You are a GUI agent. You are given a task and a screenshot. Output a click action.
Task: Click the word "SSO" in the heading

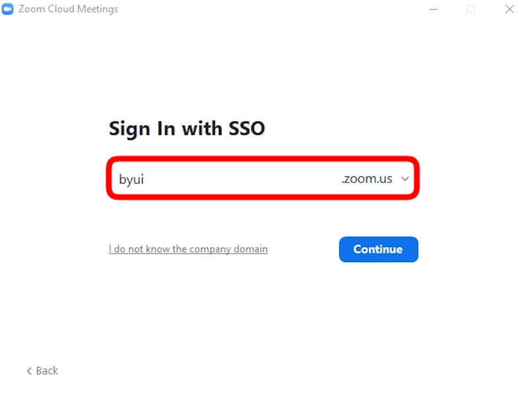[x=246, y=127]
